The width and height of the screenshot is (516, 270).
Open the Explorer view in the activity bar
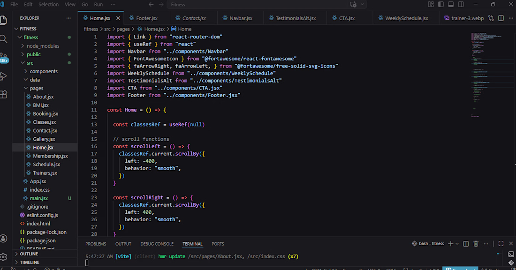coord(4,20)
